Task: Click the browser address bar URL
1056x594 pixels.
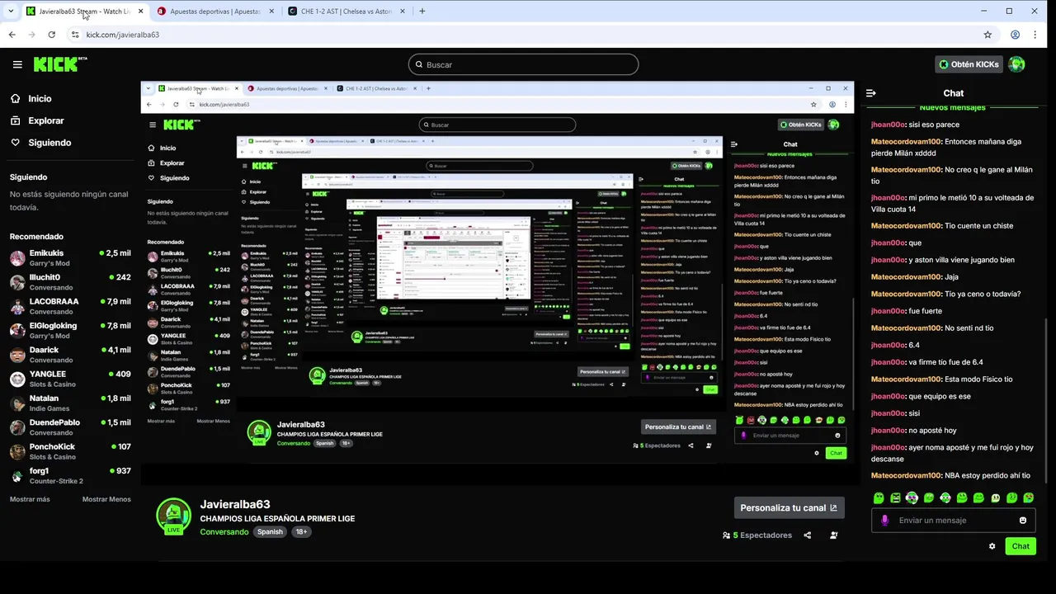Action: coord(122,35)
